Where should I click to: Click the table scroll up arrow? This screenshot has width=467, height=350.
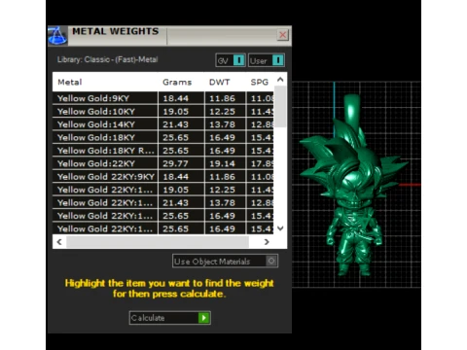tap(280, 79)
